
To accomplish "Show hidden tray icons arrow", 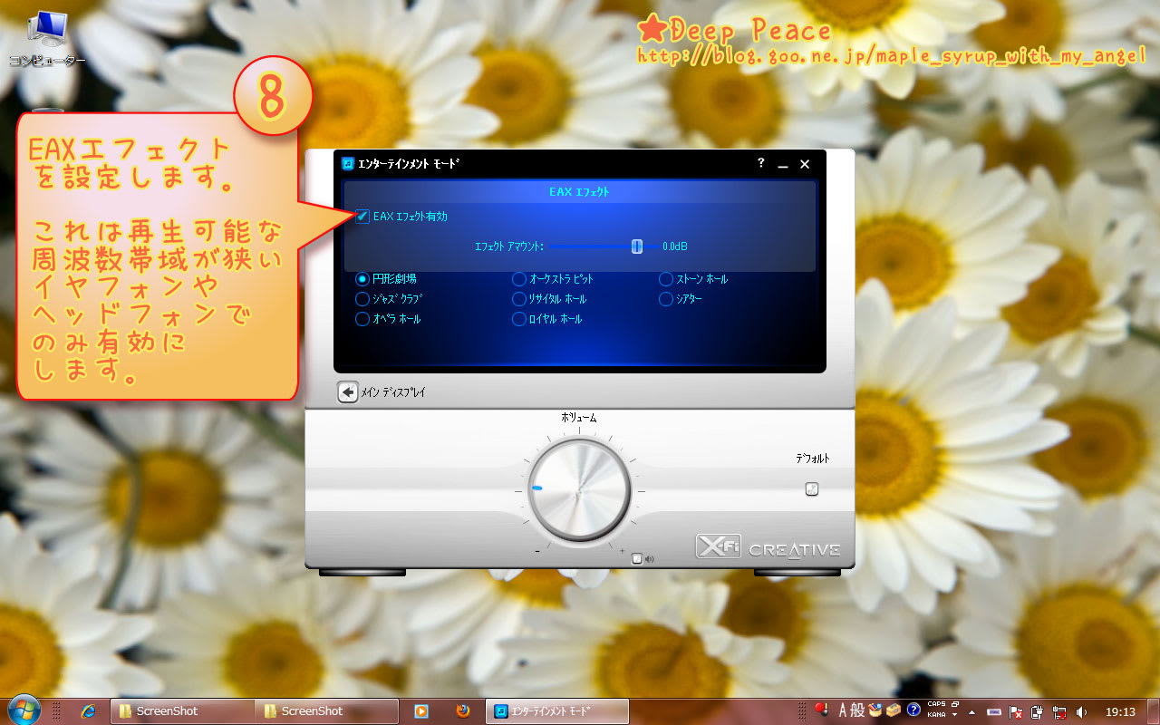I will click(x=972, y=712).
